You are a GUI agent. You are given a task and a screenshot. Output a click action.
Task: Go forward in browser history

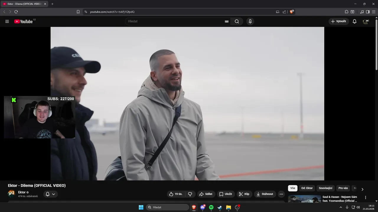click(x=10, y=12)
